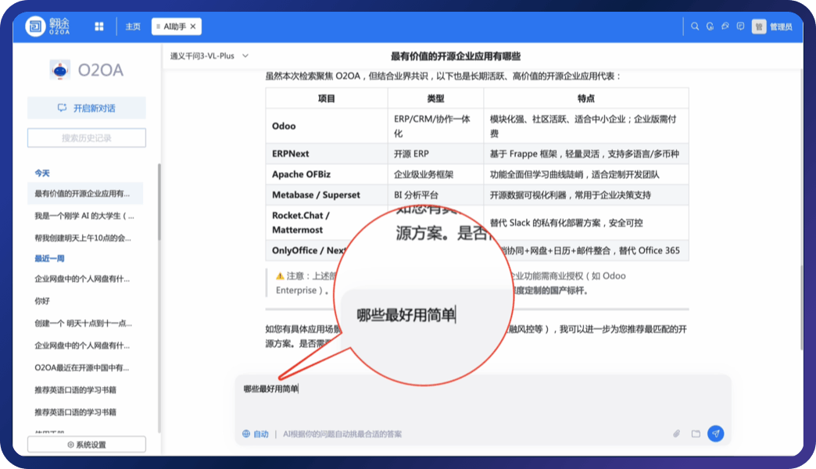The width and height of the screenshot is (816, 469).
Task: Open the app grid launcher icon
Action: click(x=99, y=27)
